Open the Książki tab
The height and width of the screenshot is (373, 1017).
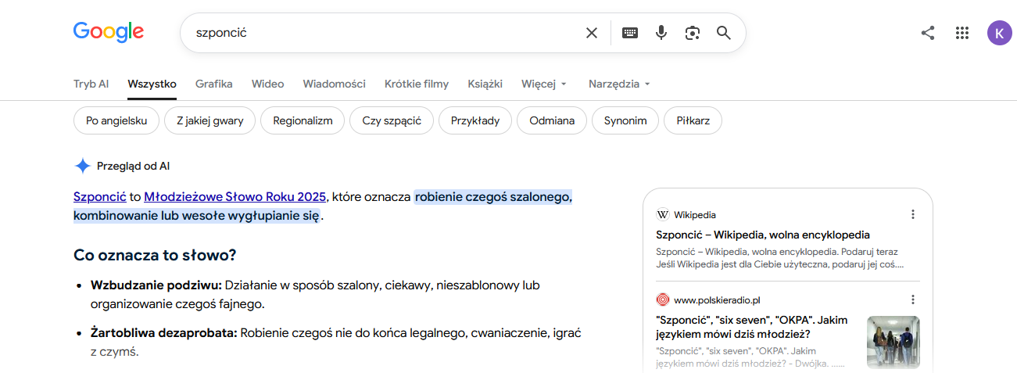pos(485,84)
